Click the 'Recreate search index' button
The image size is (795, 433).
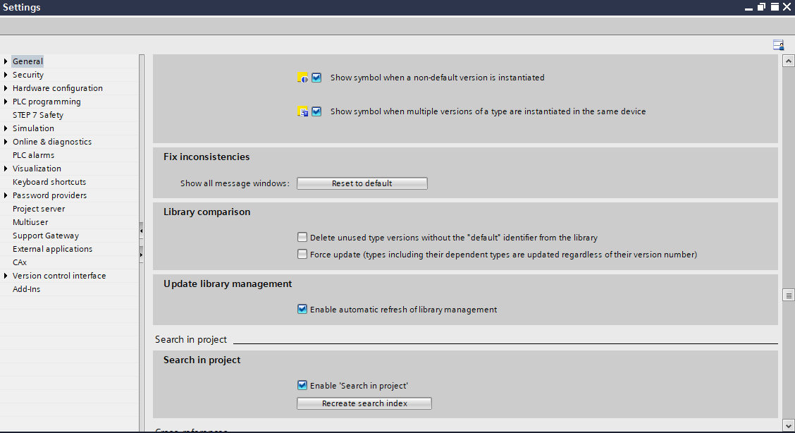[x=364, y=403]
